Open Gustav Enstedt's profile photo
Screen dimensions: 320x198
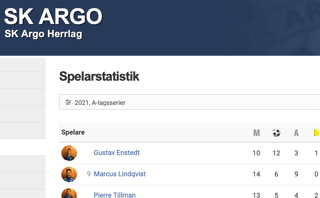tap(69, 153)
